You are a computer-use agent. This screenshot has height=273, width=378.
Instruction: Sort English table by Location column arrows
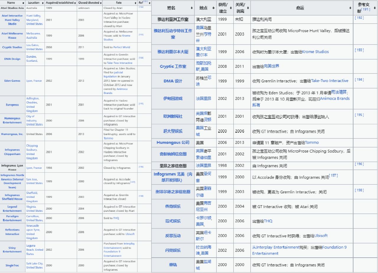click(43, 3)
